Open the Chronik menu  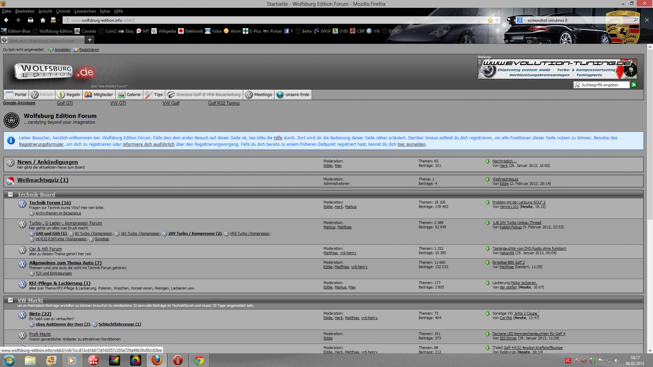tap(63, 11)
